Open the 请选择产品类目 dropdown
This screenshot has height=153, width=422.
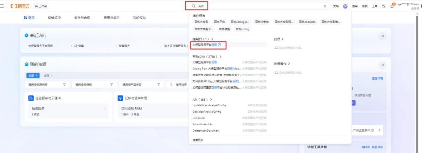[141, 85]
